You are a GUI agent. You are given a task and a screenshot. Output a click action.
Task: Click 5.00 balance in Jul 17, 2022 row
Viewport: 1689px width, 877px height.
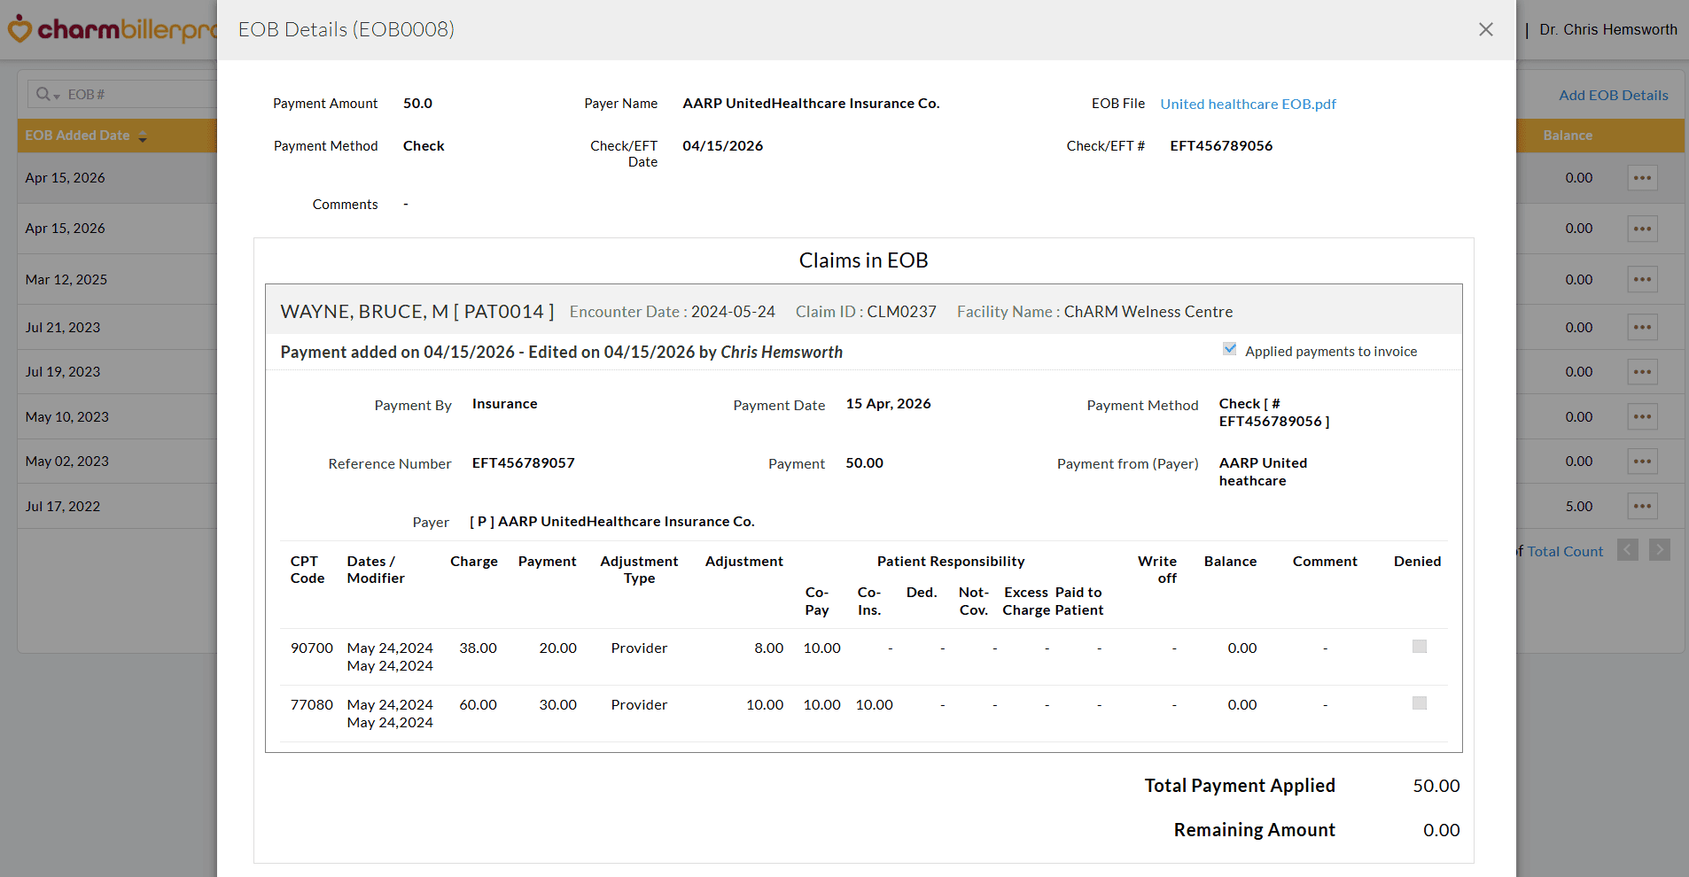(x=1578, y=507)
